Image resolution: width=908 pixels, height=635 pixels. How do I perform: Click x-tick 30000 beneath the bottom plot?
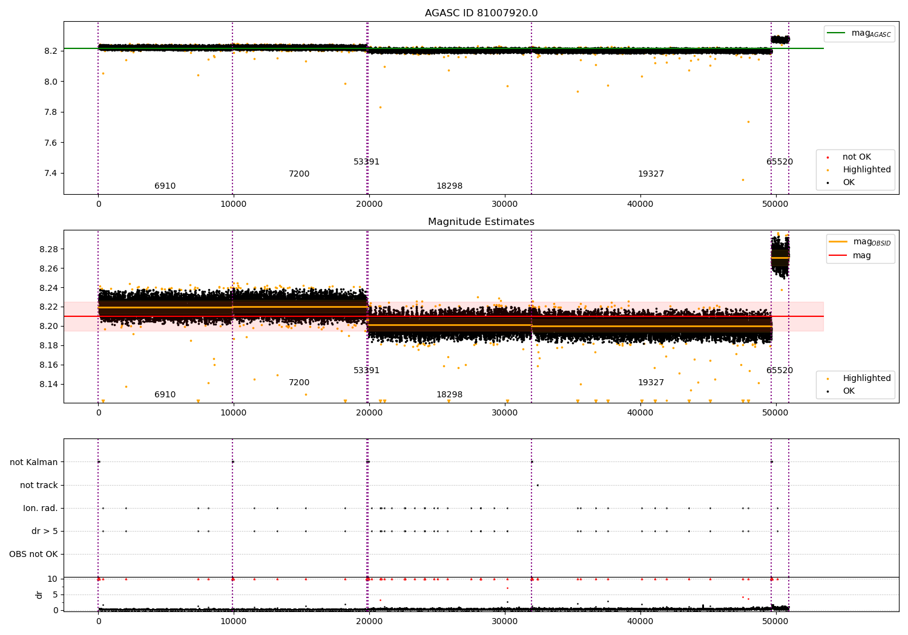point(505,622)
